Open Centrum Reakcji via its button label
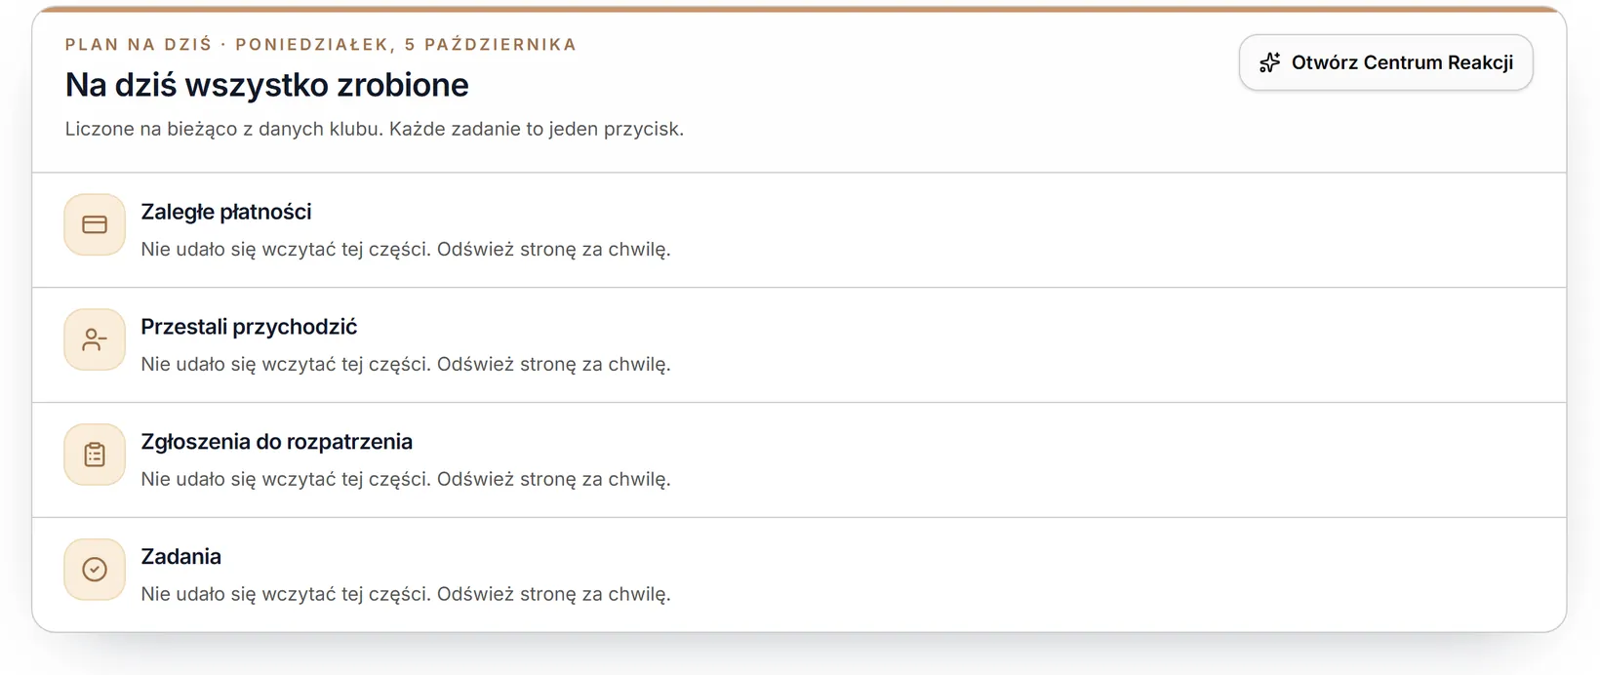1600x675 pixels. pyautogui.click(x=1402, y=62)
